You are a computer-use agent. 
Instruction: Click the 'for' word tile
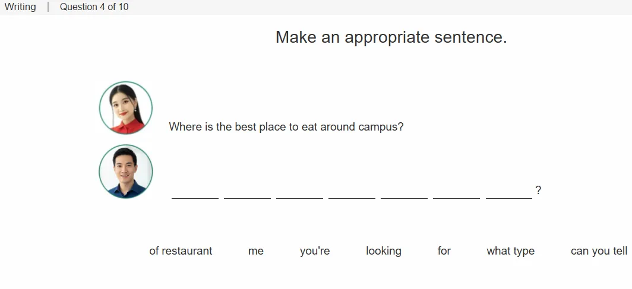click(444, 251)
